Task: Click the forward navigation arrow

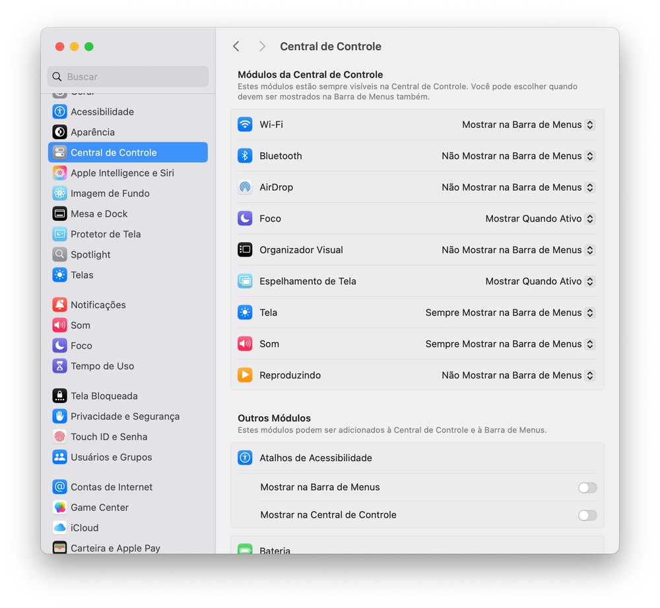Action: [262, 46]
